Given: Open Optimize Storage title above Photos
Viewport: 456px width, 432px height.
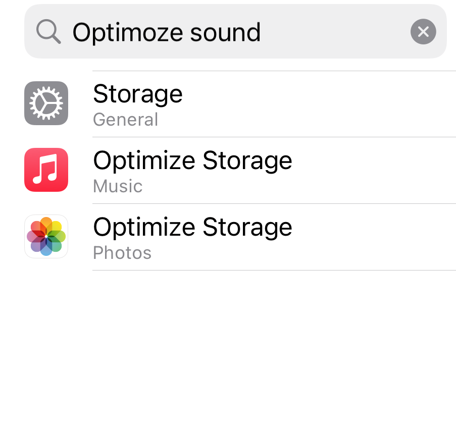Looking at the screenshot, I should [x=192, y=228].
